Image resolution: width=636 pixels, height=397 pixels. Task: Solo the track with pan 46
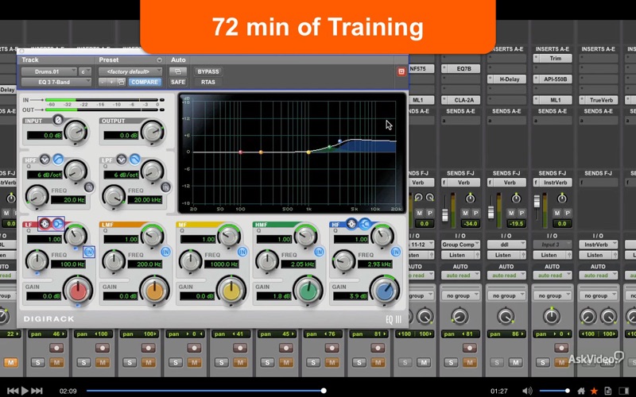(x=37, y=363)
